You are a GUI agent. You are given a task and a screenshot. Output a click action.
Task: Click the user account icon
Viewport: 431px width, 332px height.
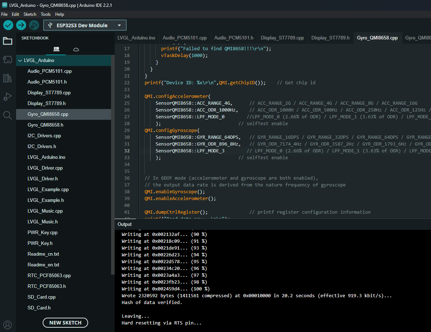(8, 324)
